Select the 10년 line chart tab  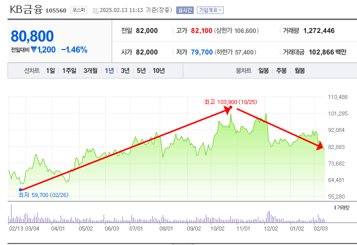point(159,70)
